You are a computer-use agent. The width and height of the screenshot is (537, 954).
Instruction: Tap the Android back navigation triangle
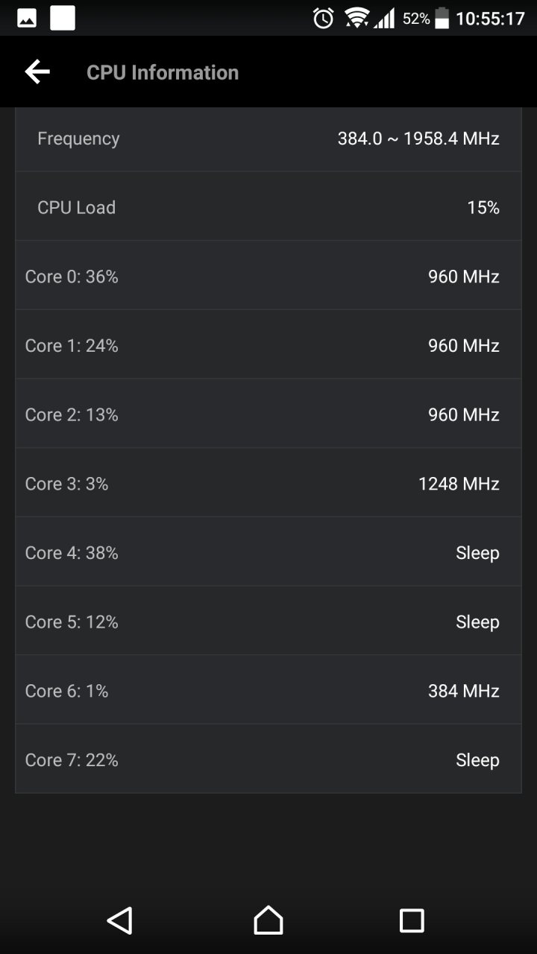click(x=119, y=920)
